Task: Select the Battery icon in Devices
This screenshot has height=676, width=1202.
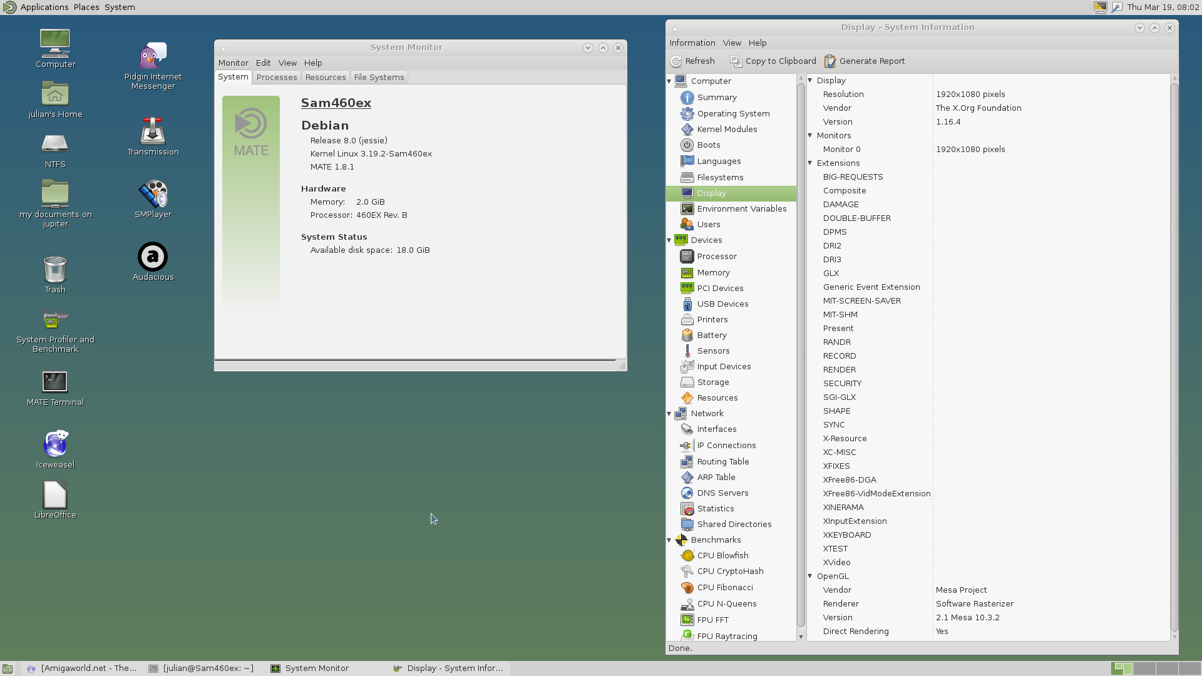Action: pos(687,335)
